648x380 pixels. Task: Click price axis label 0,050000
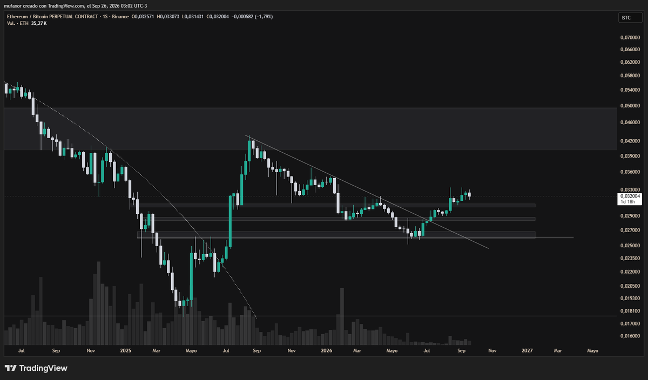pos(629,106)
